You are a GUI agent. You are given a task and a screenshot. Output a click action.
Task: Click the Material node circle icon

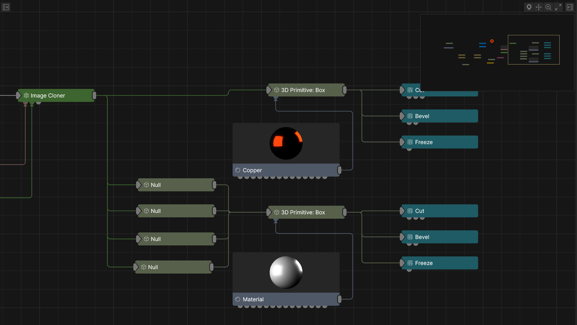238,299
